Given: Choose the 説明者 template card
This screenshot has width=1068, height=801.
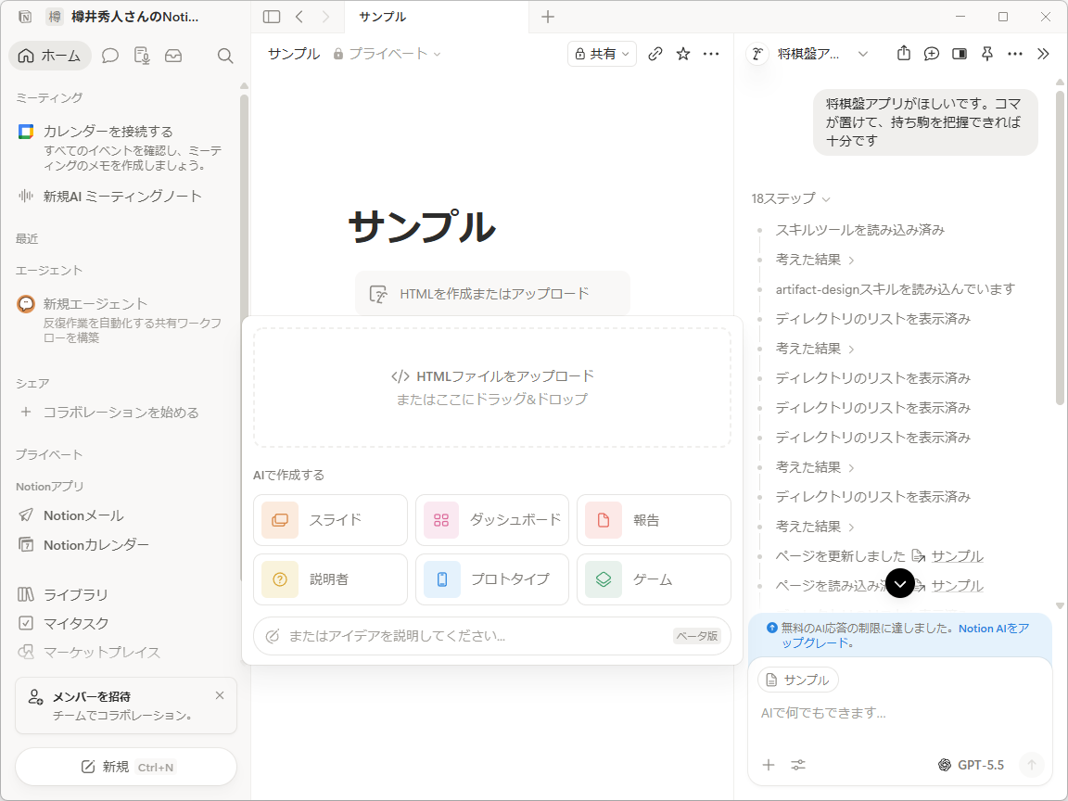Looking at the screenshot, I should click(330, 579).
